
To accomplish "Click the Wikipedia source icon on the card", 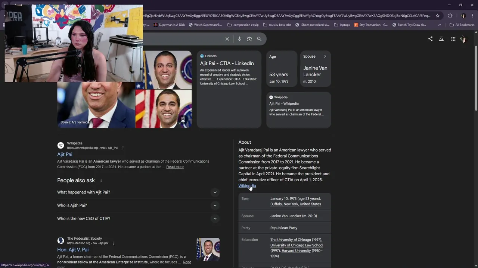I will [271, 98].
